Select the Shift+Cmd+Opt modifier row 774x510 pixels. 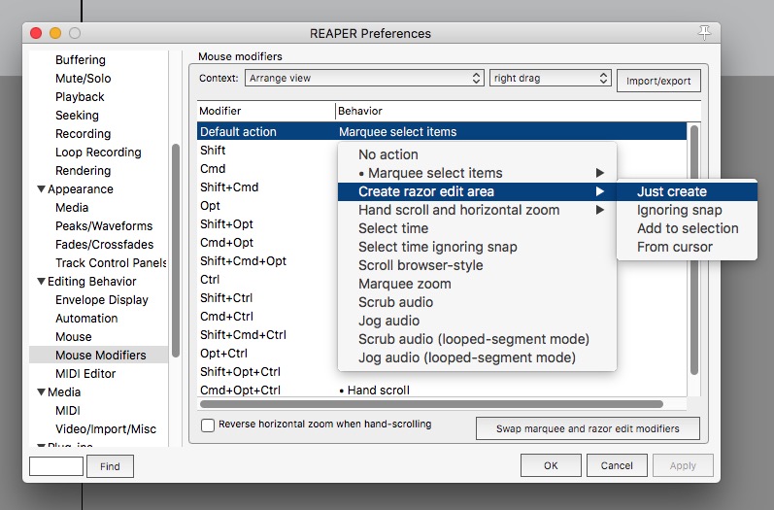266,260
